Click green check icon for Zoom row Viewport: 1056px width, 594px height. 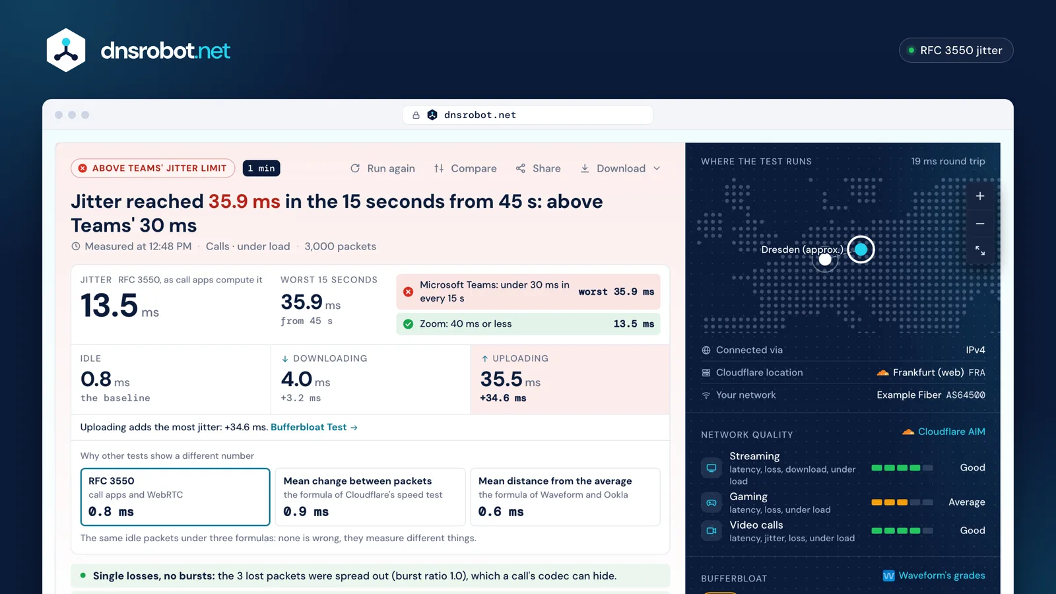[x=408, y=324]
